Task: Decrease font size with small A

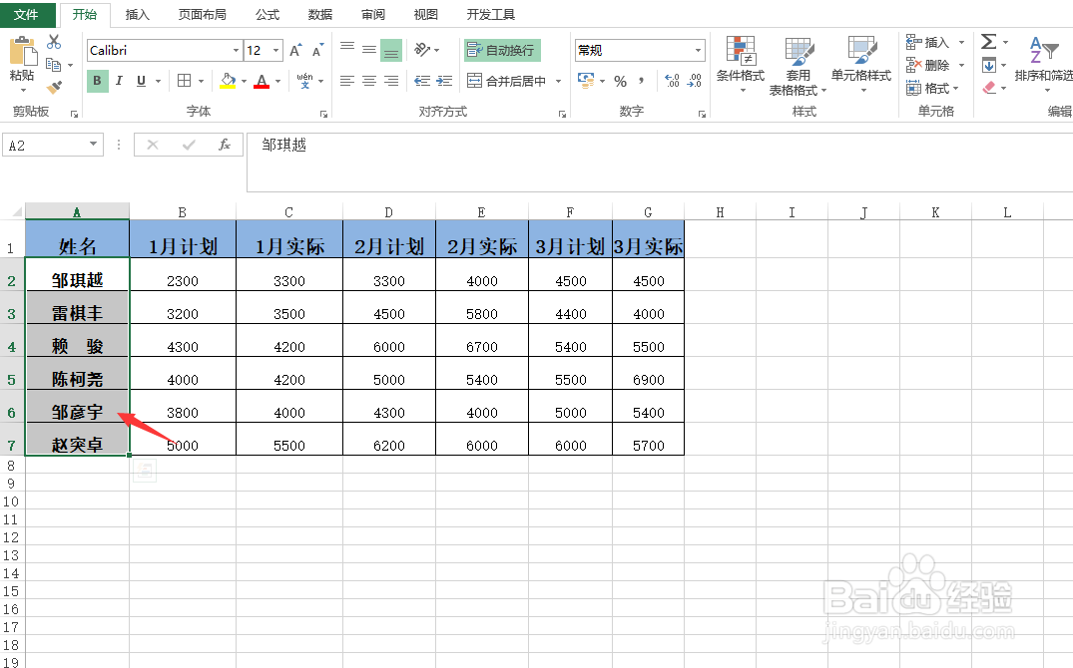Action: (x=317, y=51)
